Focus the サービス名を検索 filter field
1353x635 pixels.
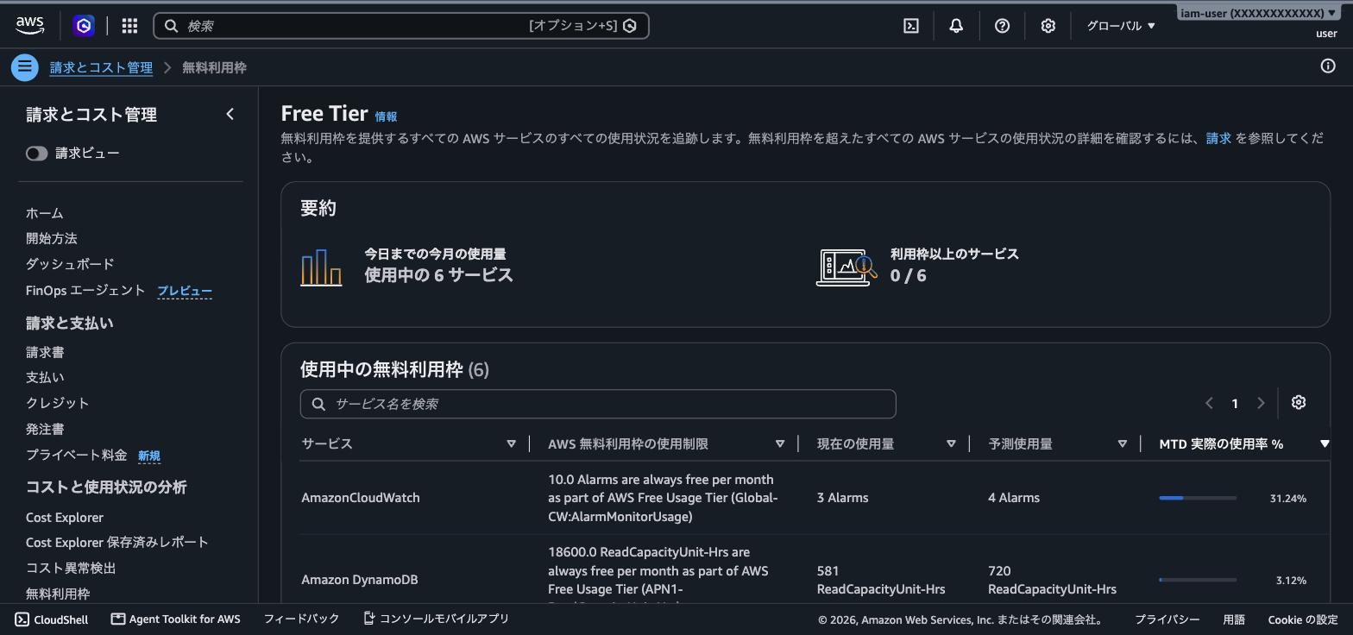598,404
